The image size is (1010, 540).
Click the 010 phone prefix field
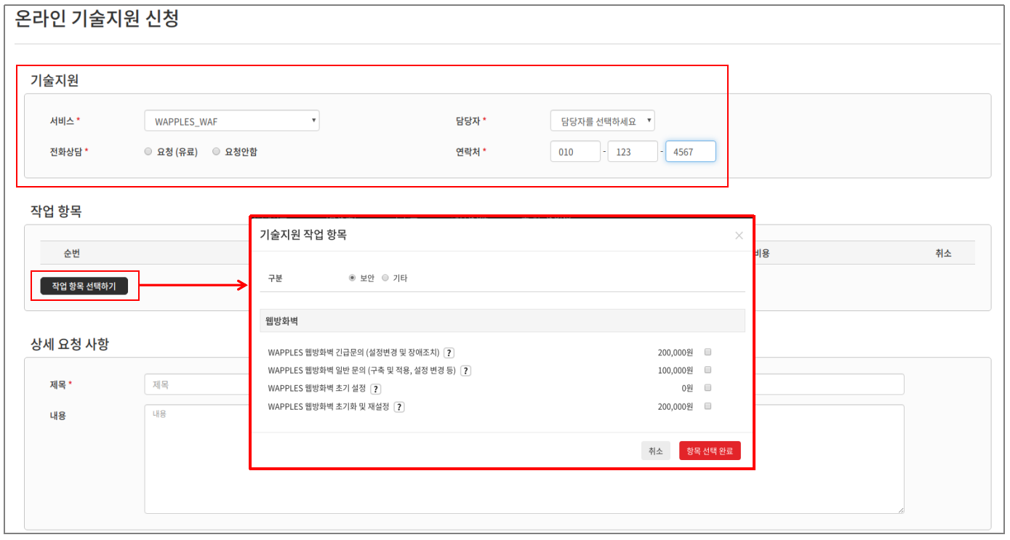pos(575,152)
